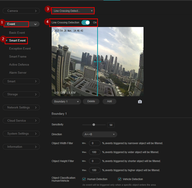The height and width of the screenshot is (188, 192).
Task: Expand the Camera menu section
Action: click(21, 11)
